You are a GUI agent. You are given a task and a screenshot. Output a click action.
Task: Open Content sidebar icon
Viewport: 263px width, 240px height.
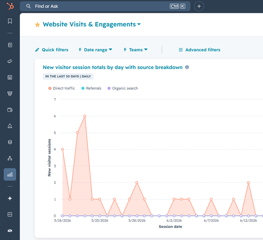(x=10, y=77)
